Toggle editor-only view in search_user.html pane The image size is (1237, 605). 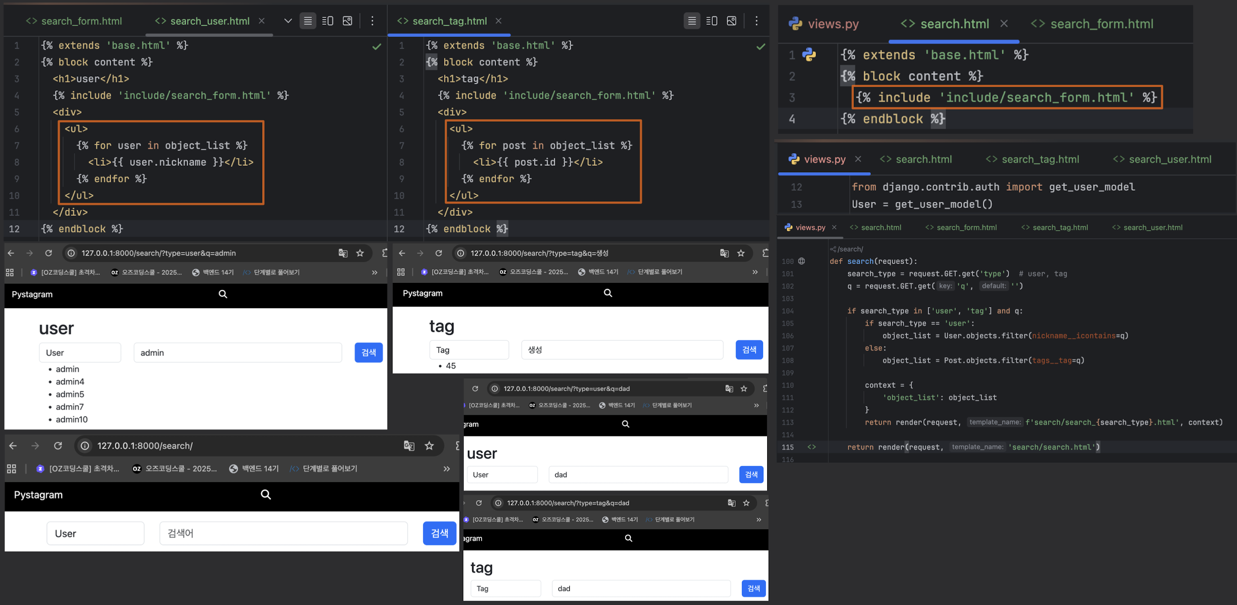(308, 21)
